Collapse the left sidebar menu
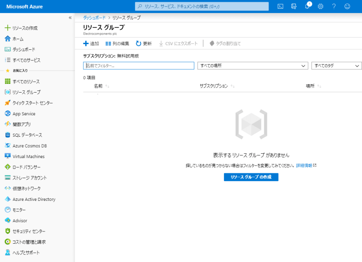Viewport: 362px width, 262px height. (70, 18)
